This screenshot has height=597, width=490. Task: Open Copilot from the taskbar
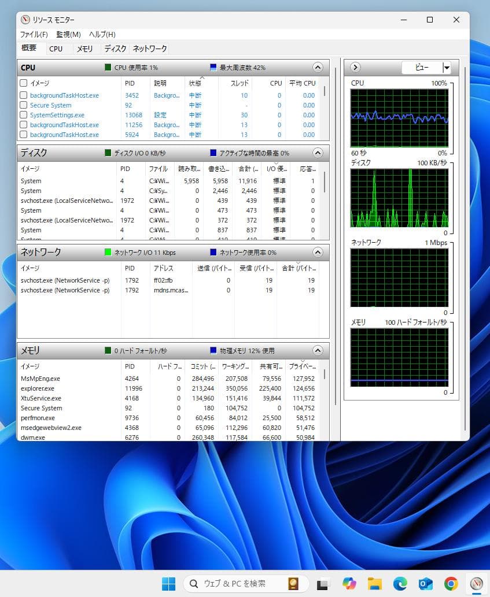coord(349,585)
